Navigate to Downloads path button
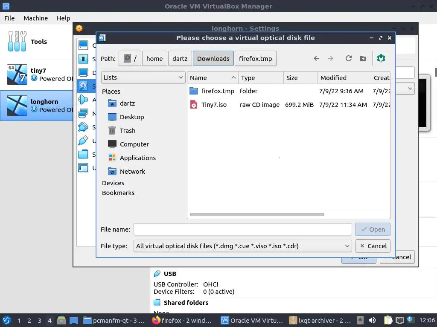This screenshot has height=327, width=437. click(x=213, y=58)
